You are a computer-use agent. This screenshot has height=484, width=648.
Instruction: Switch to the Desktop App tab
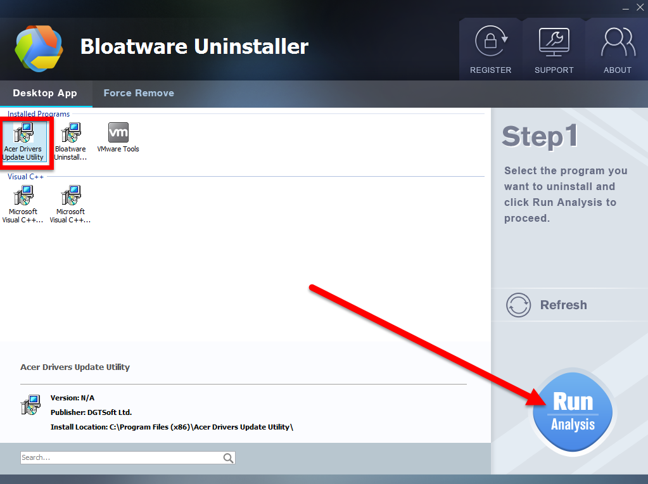pos(45,93)
